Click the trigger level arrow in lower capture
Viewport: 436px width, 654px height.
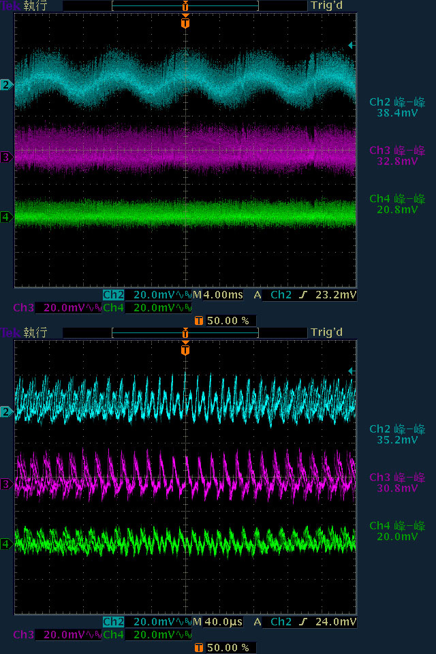pos(351,371)
